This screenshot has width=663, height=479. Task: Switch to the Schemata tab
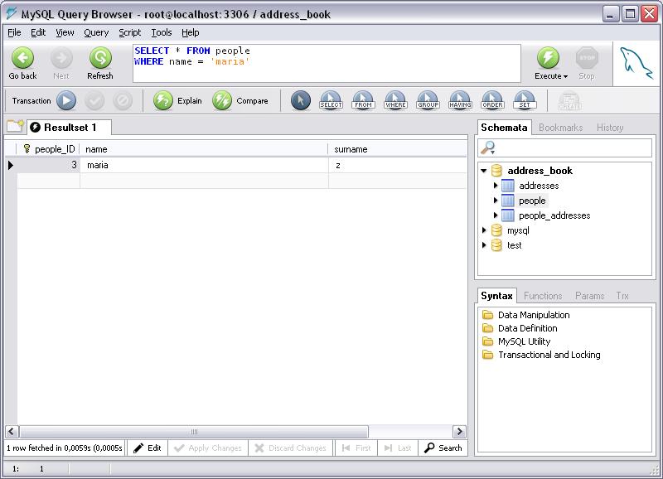[504, 128]
